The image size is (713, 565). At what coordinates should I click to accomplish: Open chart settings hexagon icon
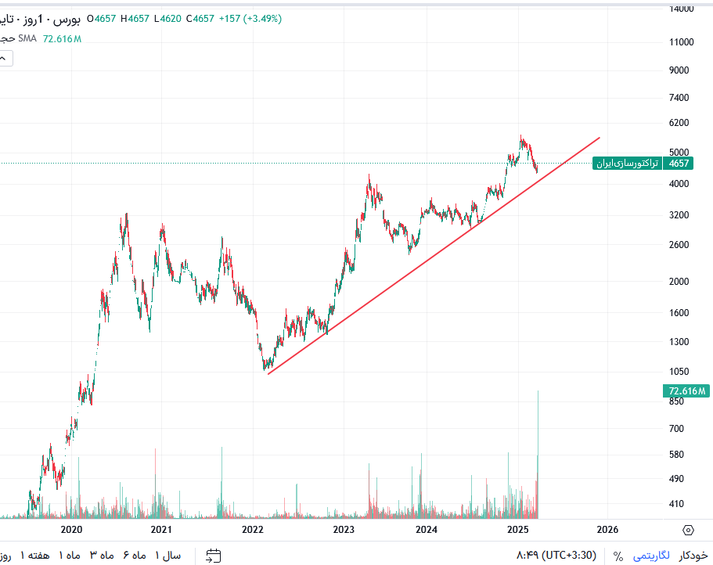coord(689,530)
